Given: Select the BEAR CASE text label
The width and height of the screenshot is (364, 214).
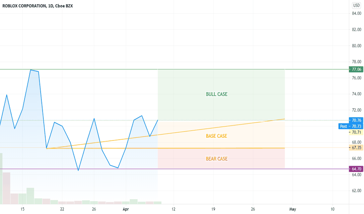Looking at the screenshot, I should coord(217,159).
